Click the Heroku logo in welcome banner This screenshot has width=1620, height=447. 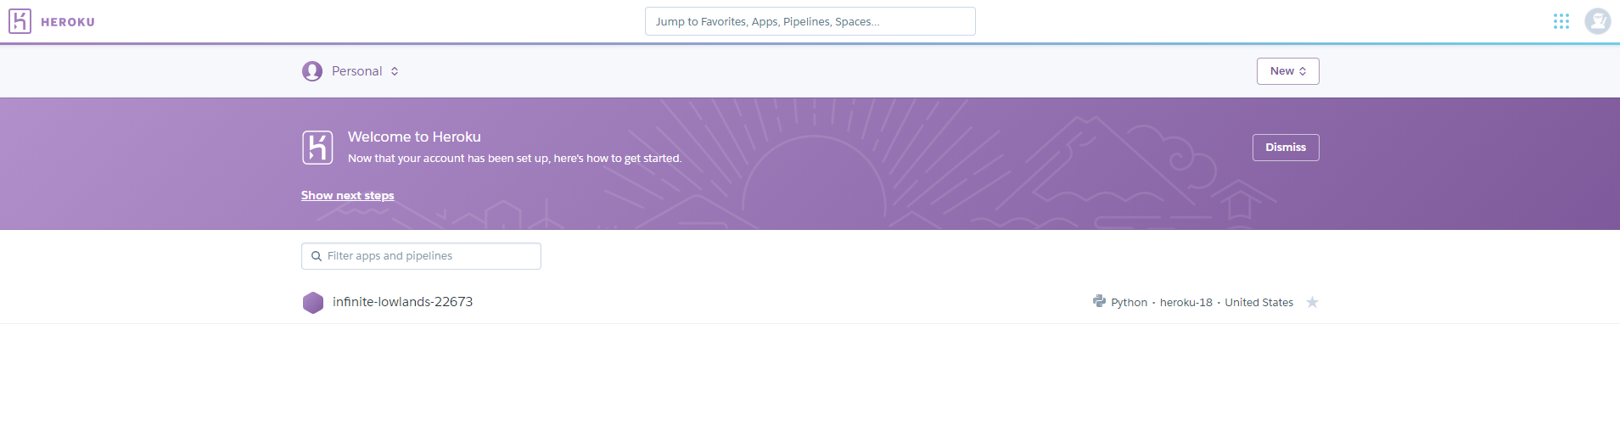[x=317, y=148]
